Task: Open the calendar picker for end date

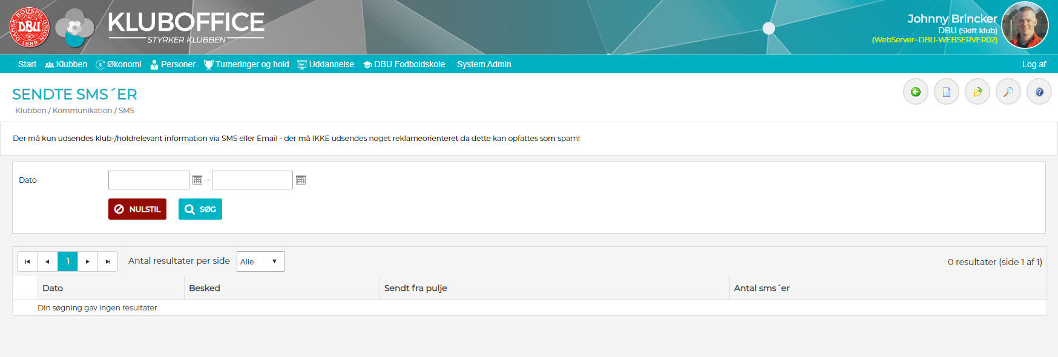Action: pos(301,180)
